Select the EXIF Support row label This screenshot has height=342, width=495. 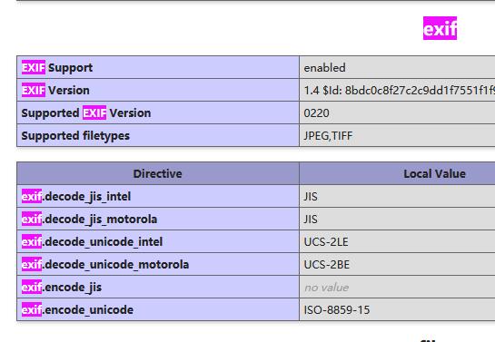pos(57,67)
